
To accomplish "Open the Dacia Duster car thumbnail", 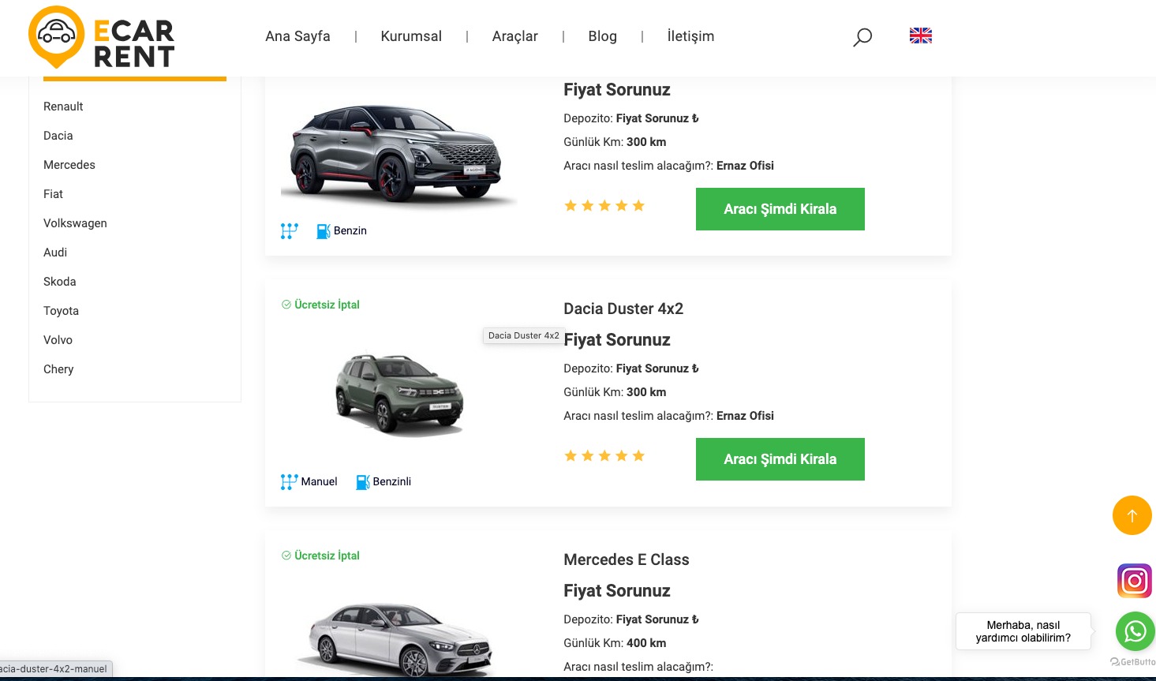I will [400, 393].
